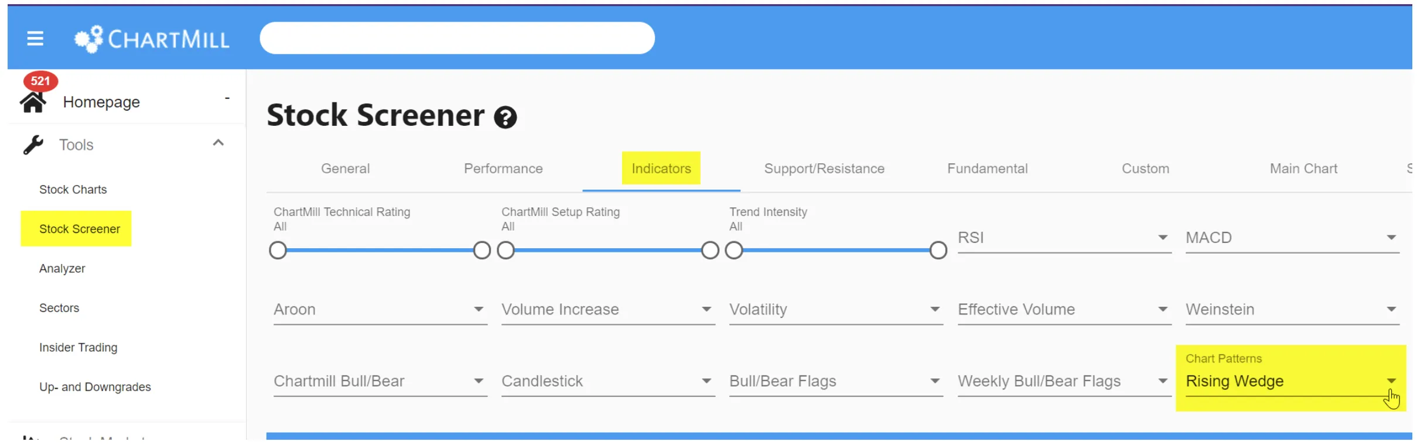Click the 521 notification badge
The width and height of the screenshot is (1417, 445).
(40, 81)
